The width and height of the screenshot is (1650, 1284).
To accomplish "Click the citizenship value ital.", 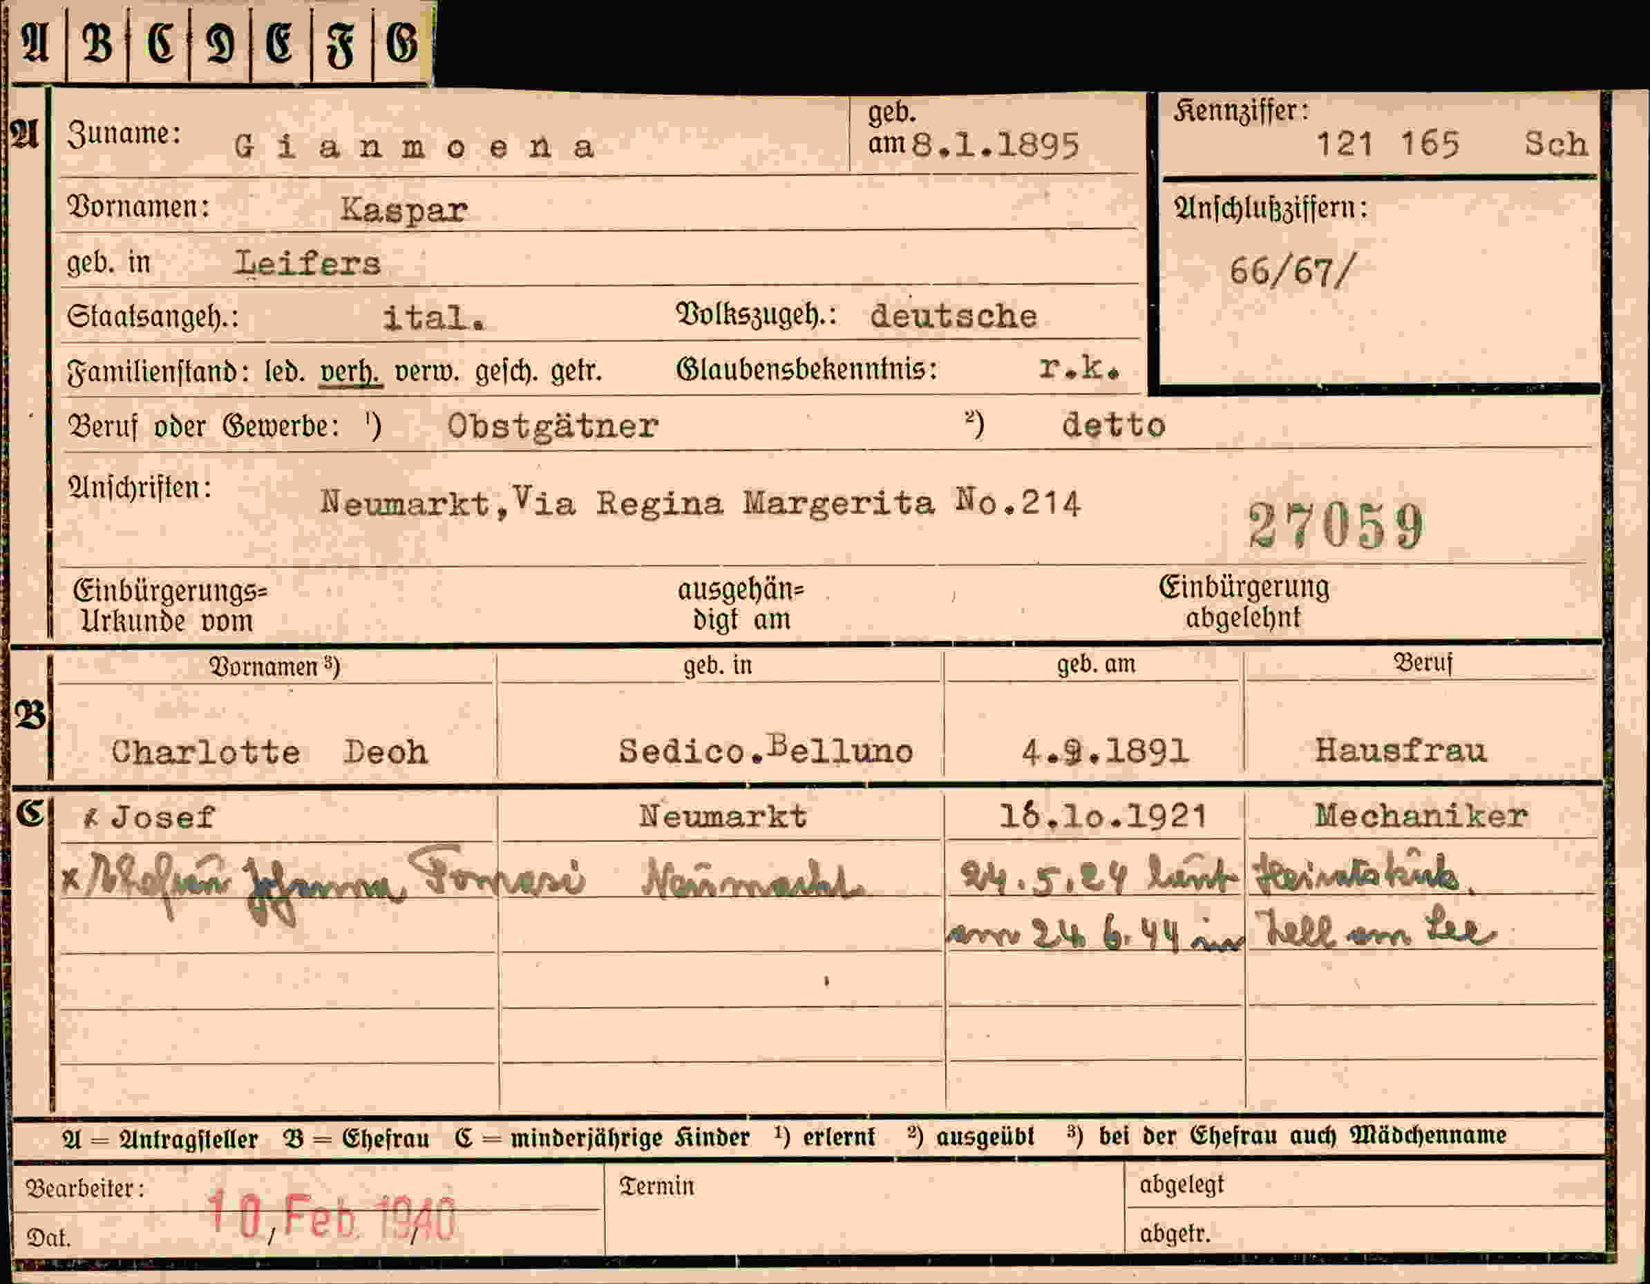I will [434, 316].
